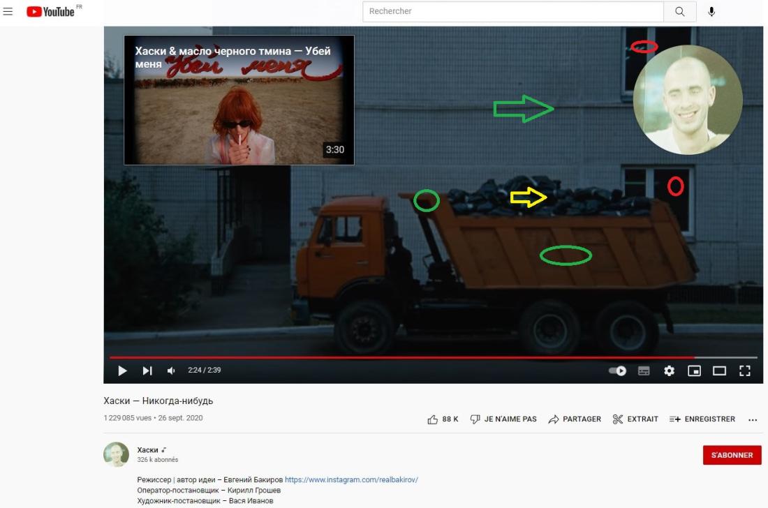
Task: Switch to theater mode
Action: (x=720, y=371)
